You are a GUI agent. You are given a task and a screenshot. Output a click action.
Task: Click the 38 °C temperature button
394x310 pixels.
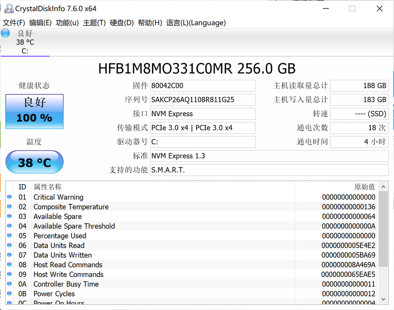point(35,162)
